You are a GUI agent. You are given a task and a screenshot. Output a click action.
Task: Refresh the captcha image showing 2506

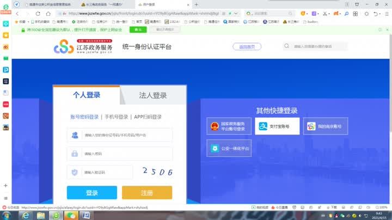tap(157, 172)
